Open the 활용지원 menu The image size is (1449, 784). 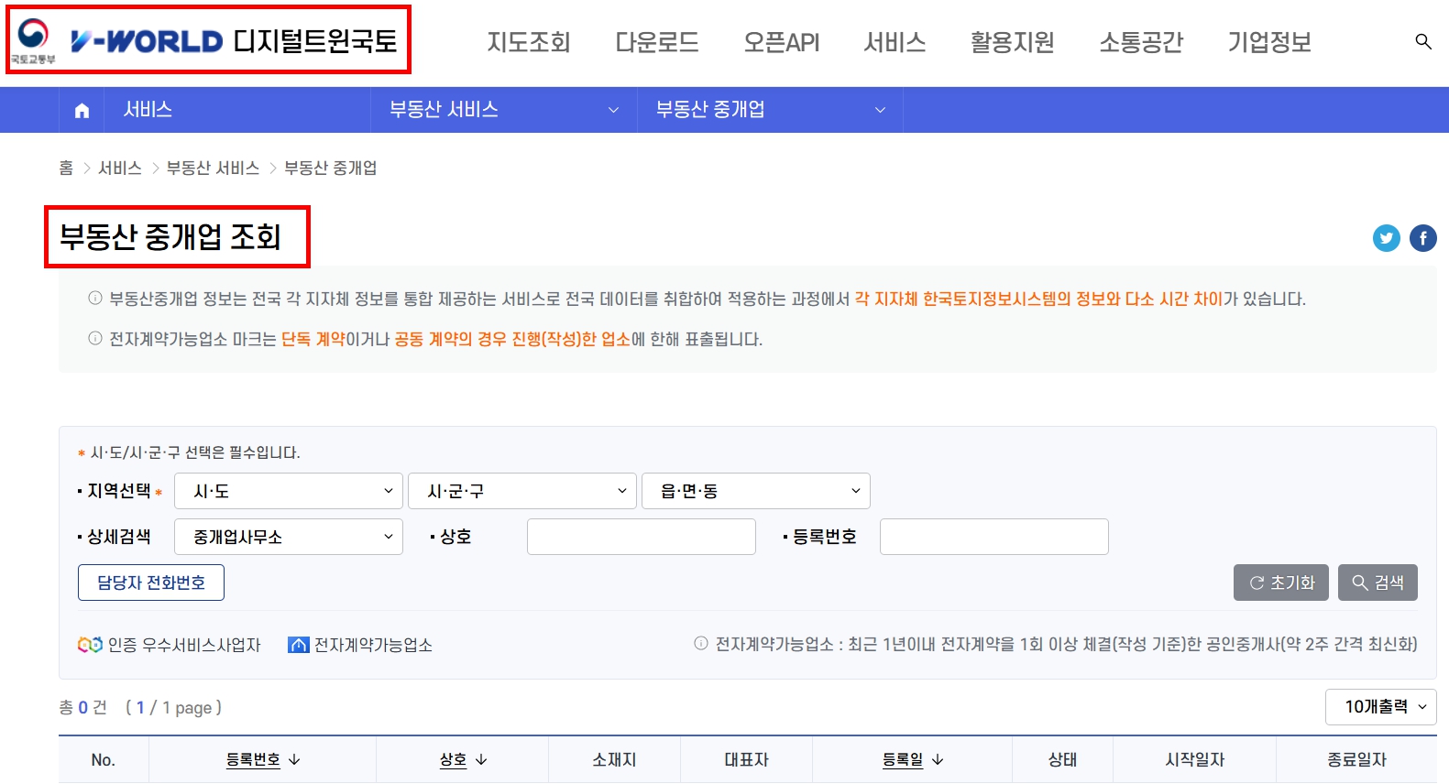click(x=1013, y=42)
